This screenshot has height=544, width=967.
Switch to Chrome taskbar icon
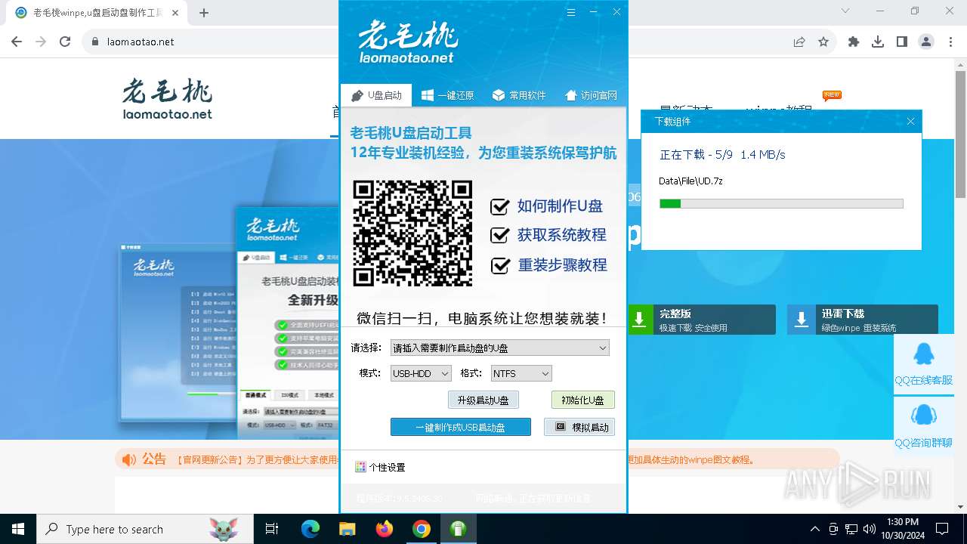pyautogui.click(x=422, y=529)
